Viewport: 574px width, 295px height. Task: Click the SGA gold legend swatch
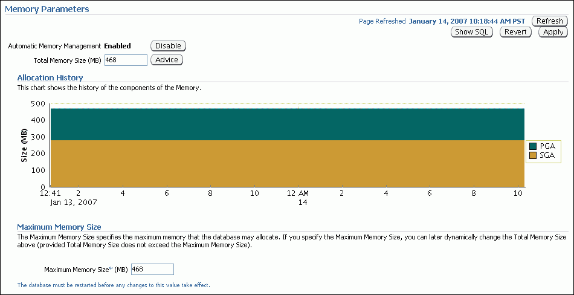pyautogui.click(x=533, y=155)
